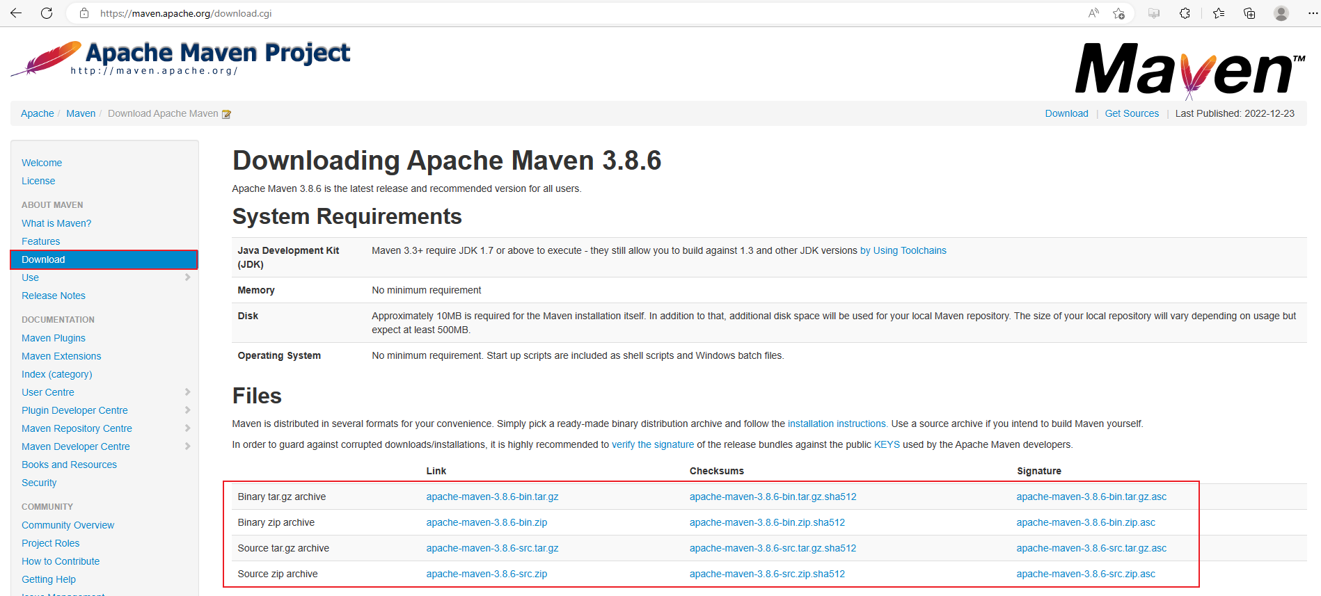
Task: Open apache-maven-3.8.6-bin.zip.sha512 checksum
Action: pyautogui.click(x=767, y=522)
